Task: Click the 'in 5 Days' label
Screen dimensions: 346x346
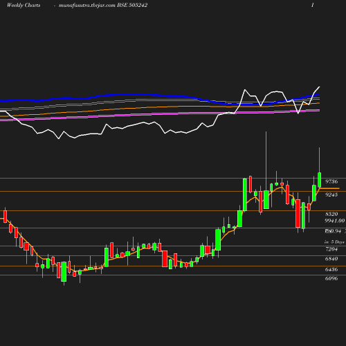Action: (334, 242)
